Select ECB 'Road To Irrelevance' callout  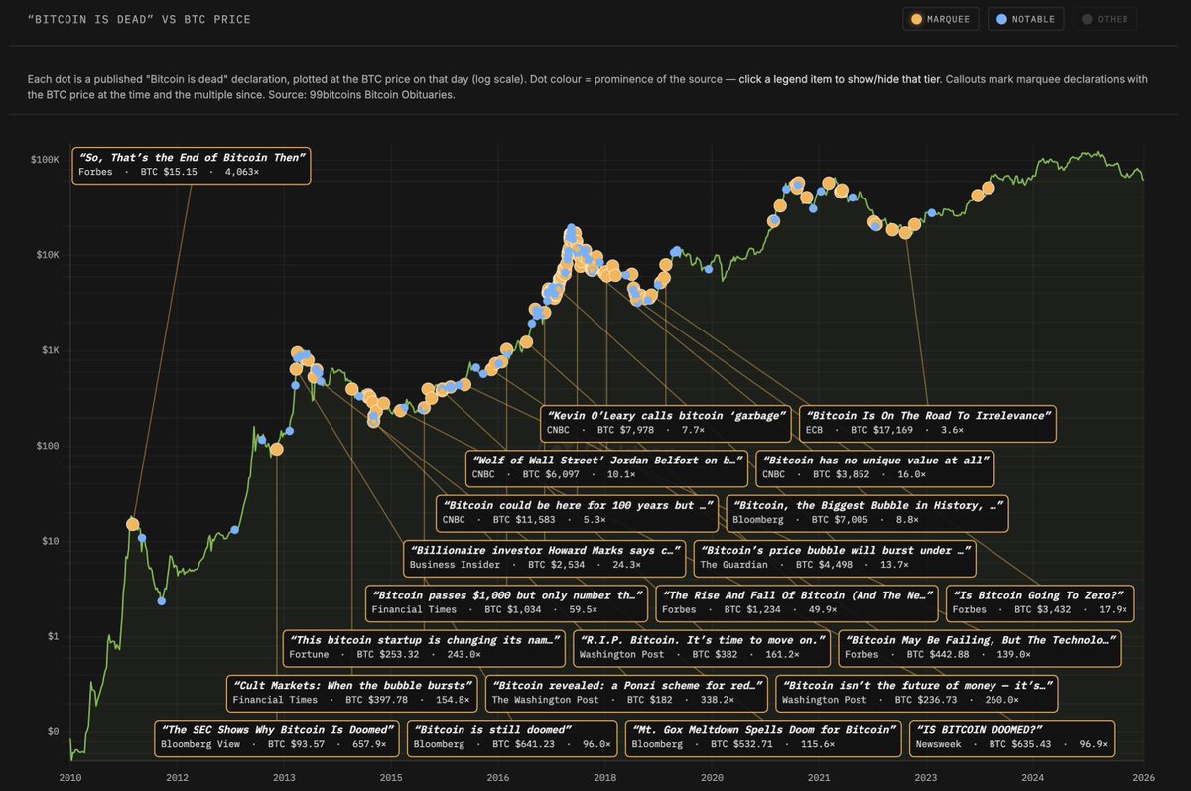[928, 422]
